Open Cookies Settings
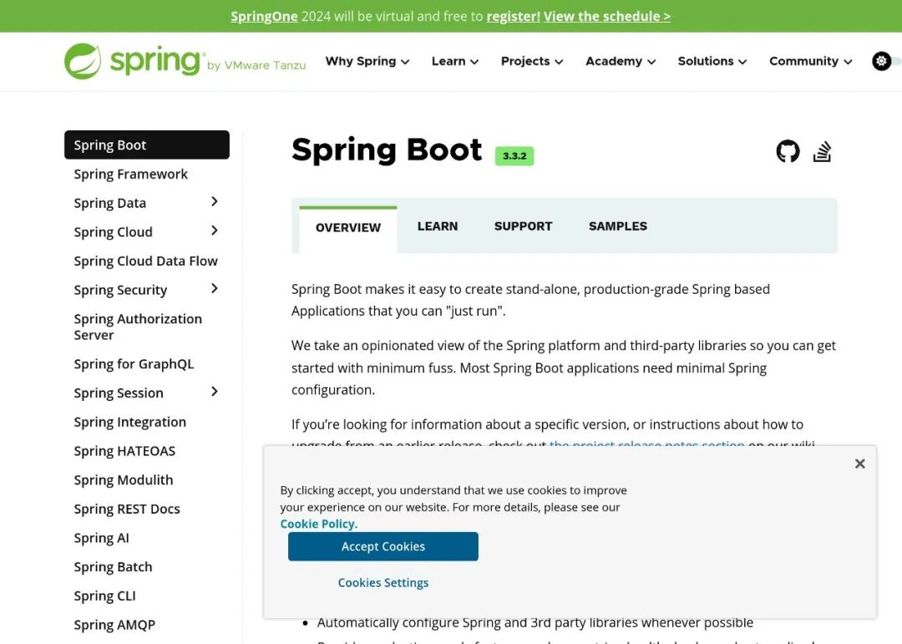 point(383,582)
